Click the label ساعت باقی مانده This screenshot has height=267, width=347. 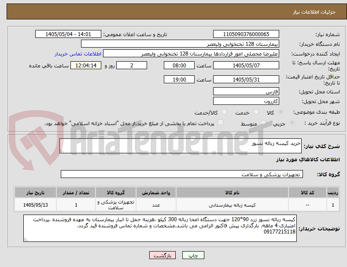coord(49,66)
